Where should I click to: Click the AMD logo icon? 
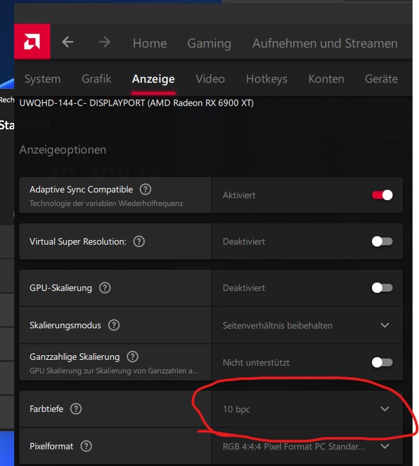pos(32,42)
